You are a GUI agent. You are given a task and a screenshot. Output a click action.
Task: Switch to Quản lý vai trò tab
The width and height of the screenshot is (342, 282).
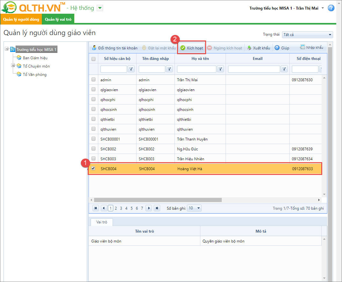[58, 19]
